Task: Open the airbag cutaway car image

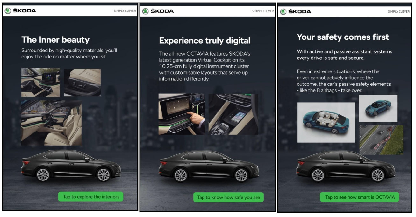Action: [x=326, y=122]
